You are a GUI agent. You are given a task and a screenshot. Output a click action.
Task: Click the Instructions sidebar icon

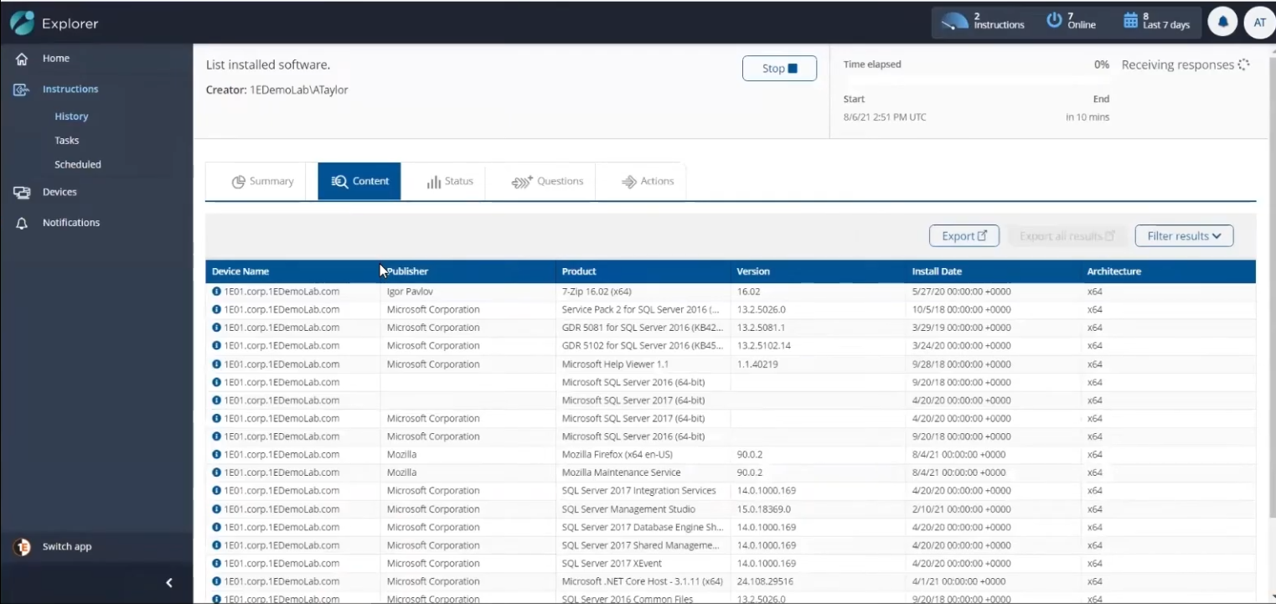click(x=22, y=90)
